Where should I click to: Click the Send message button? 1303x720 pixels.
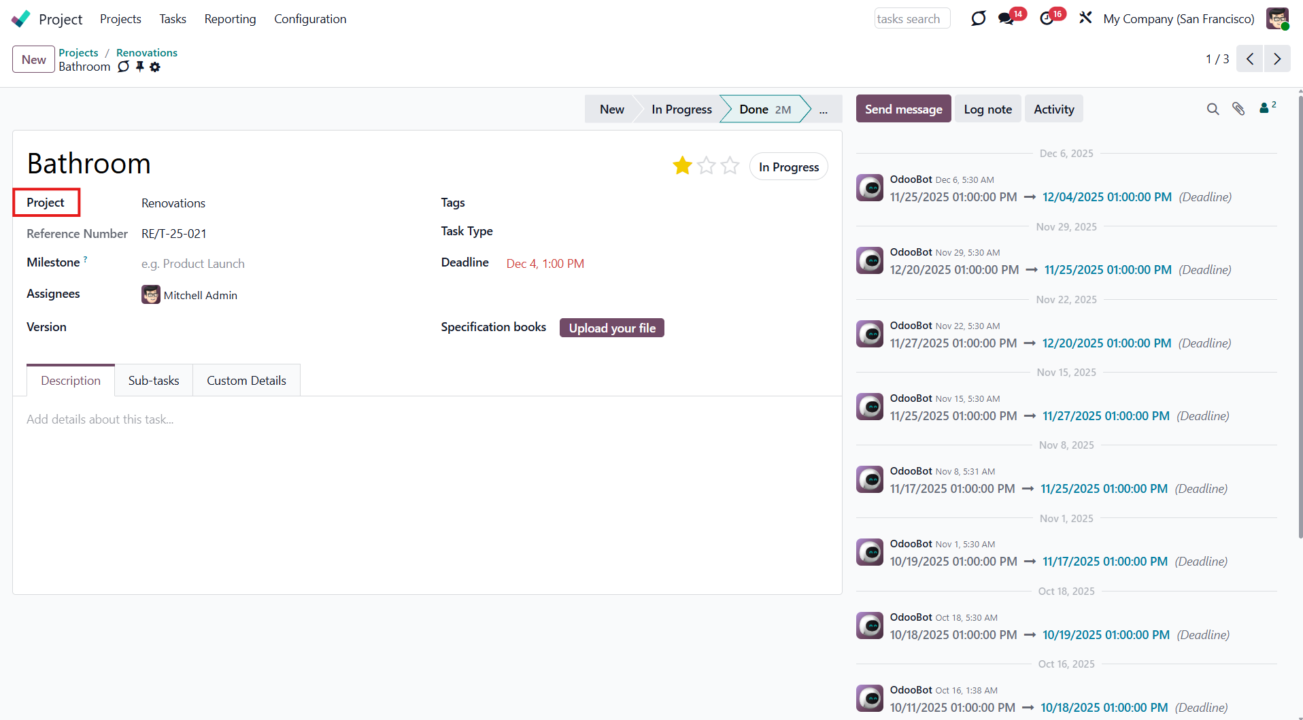[x=903, y=109]
